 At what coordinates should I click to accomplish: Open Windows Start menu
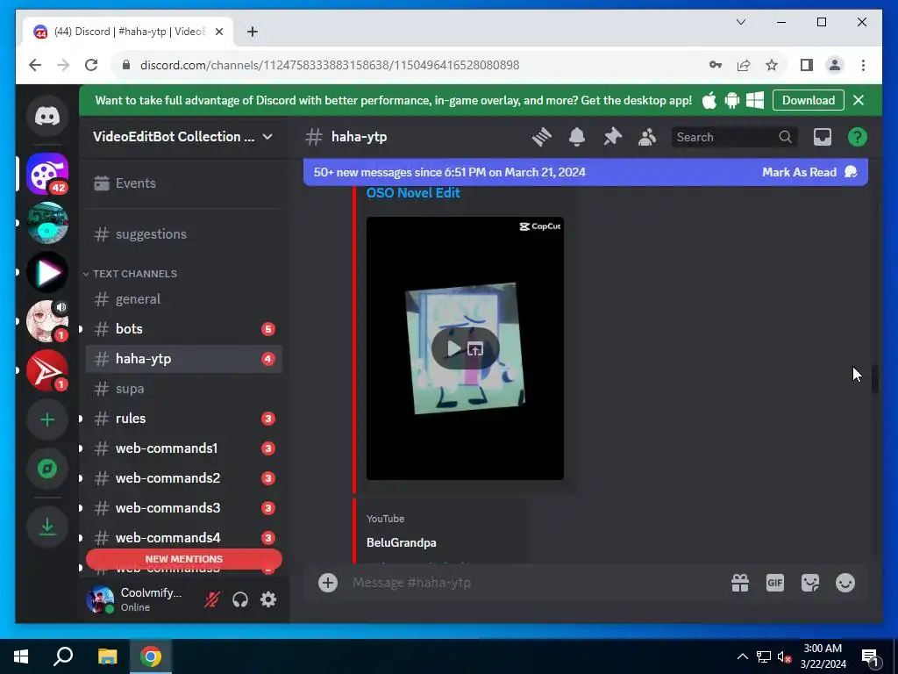[21, 656]
